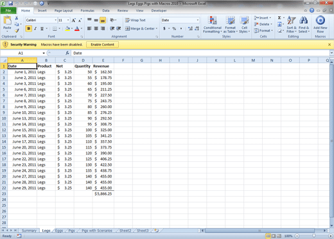Toggle Align Text Right
334x239 pixels.
pyautogui.click(x=103, y=28)
